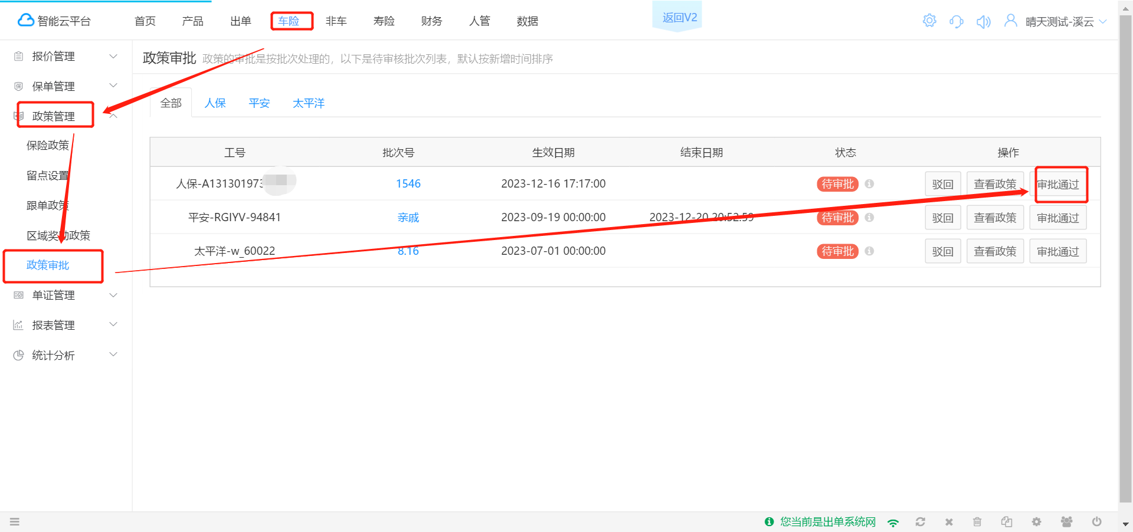Open the 出单 top menu

[x=241, y=21]
